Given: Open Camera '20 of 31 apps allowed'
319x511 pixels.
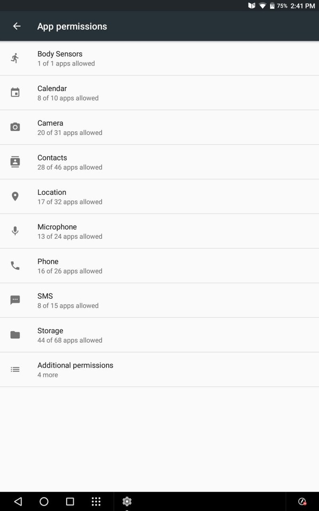Looking at the screenshot, I should (x=70, y=132).
